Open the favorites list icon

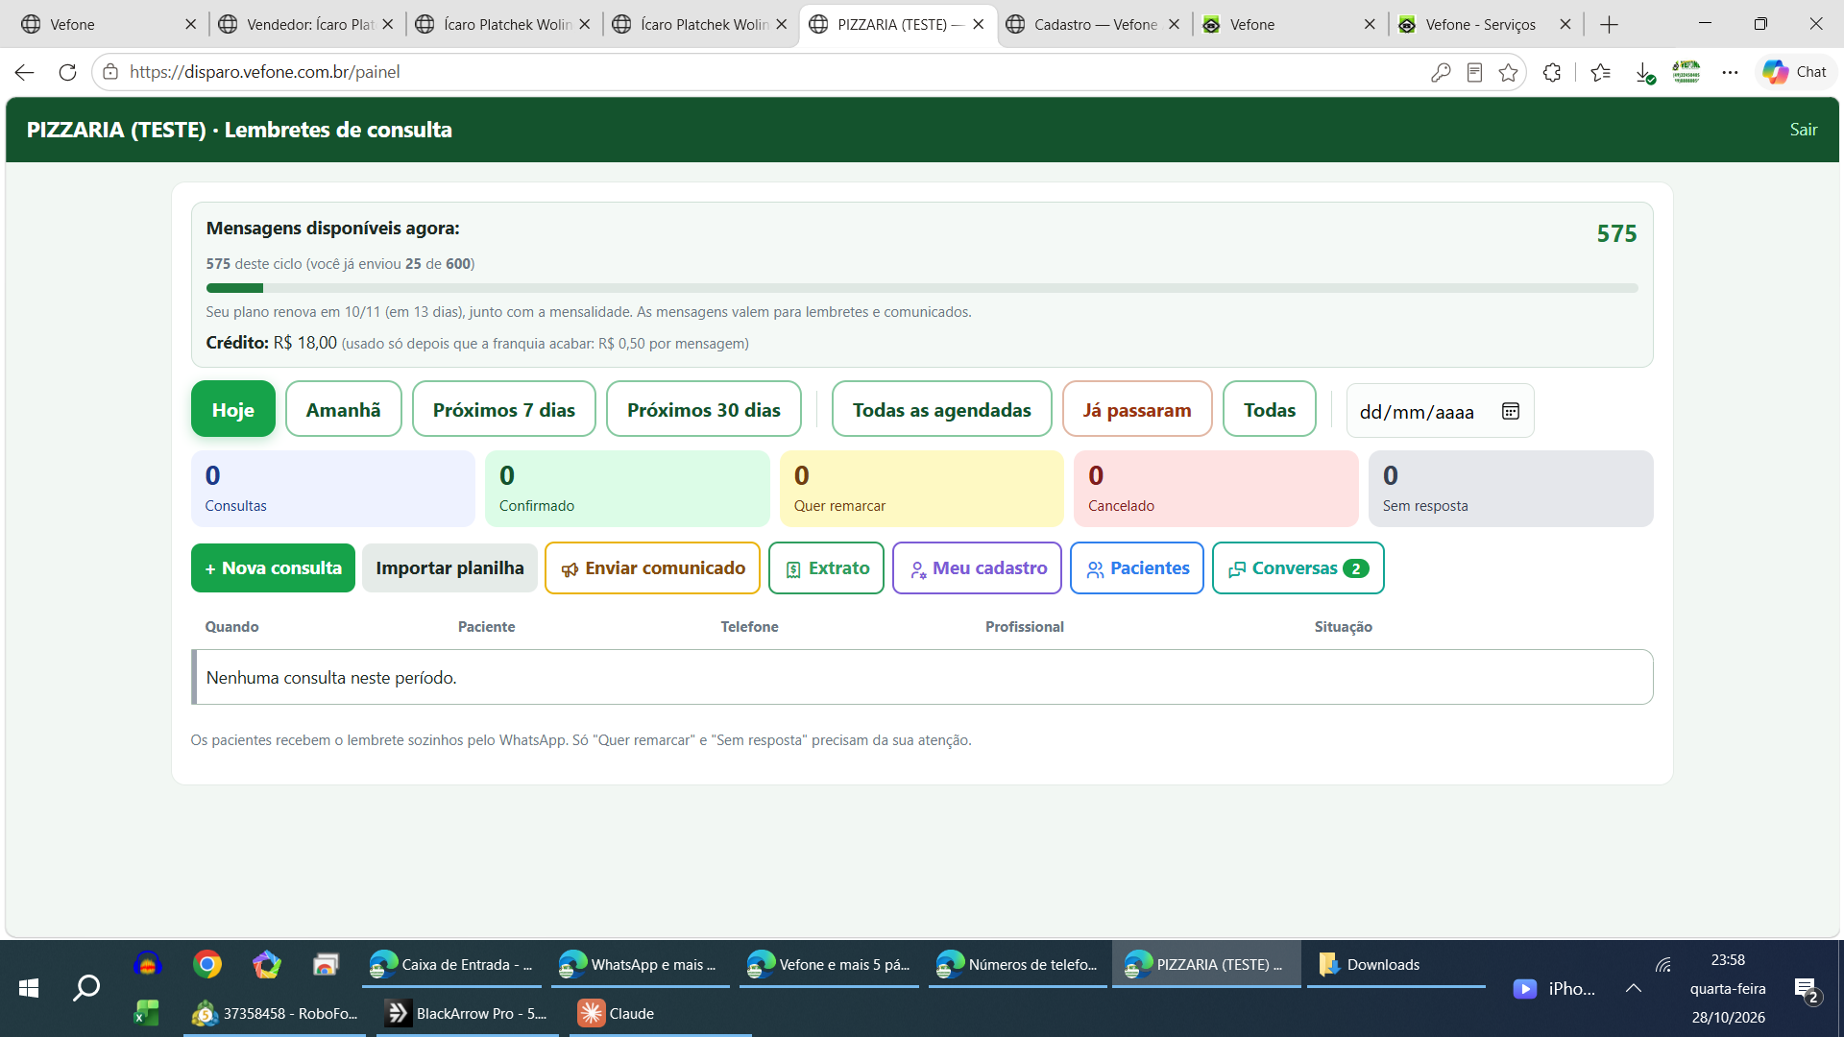pos(1600,72)
